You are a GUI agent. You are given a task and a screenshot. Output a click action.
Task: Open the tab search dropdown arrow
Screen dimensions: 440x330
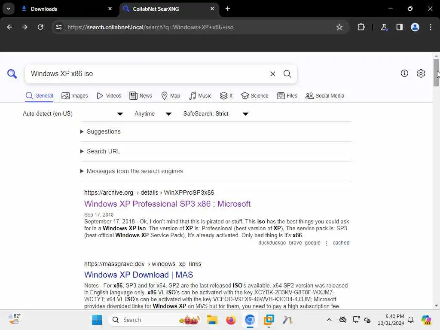click(x=9, y=9)
